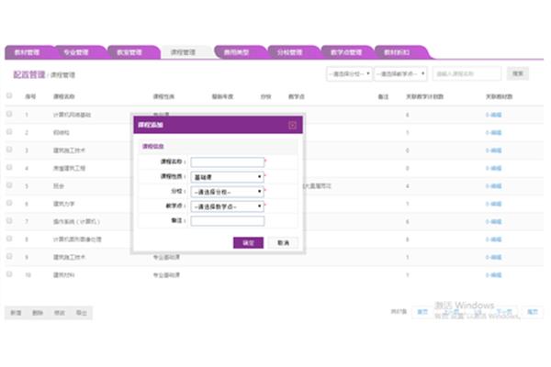Screen dimensions: 551x367
Task: Cancel the dialog with 取消 button
Action: tap(283, 242)
